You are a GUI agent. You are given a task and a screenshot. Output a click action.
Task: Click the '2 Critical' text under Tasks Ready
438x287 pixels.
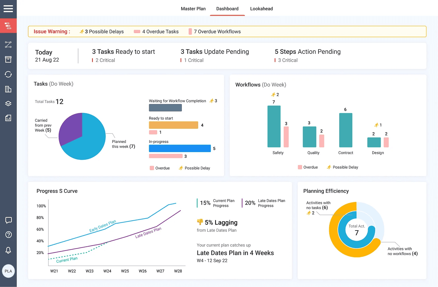point(105,60)
